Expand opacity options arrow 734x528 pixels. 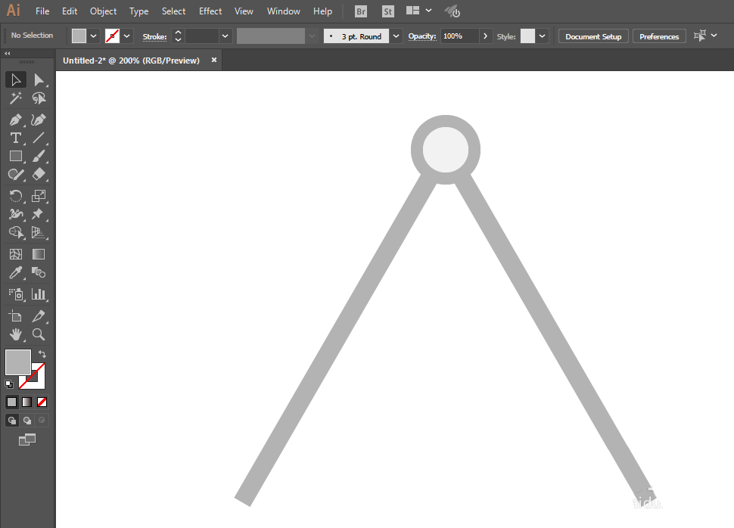(x=486, y=36)
